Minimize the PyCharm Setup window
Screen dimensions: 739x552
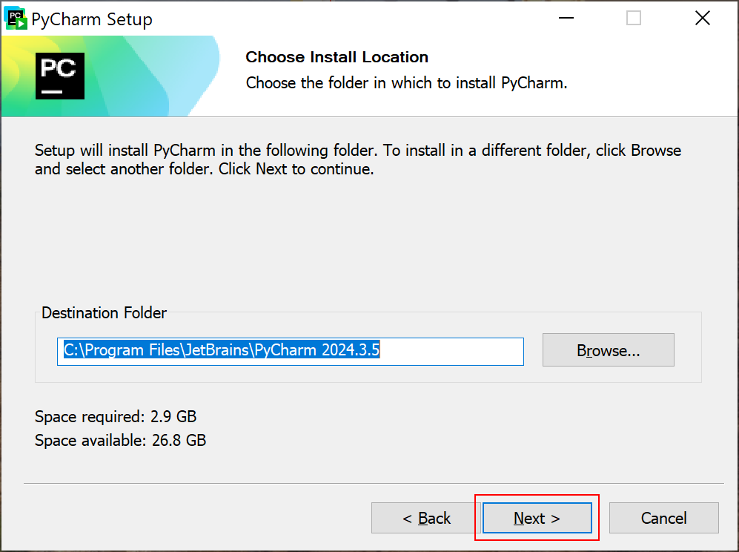tap(565, 19)
